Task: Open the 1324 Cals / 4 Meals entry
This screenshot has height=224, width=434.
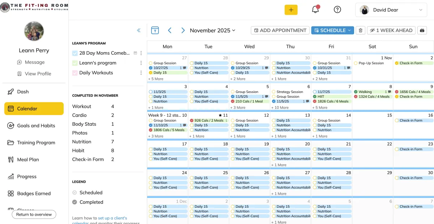Action: click(x=373, y=97)
